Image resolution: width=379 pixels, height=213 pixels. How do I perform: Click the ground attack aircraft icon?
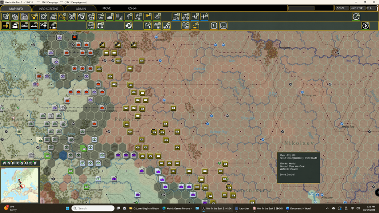coord(195,17)
